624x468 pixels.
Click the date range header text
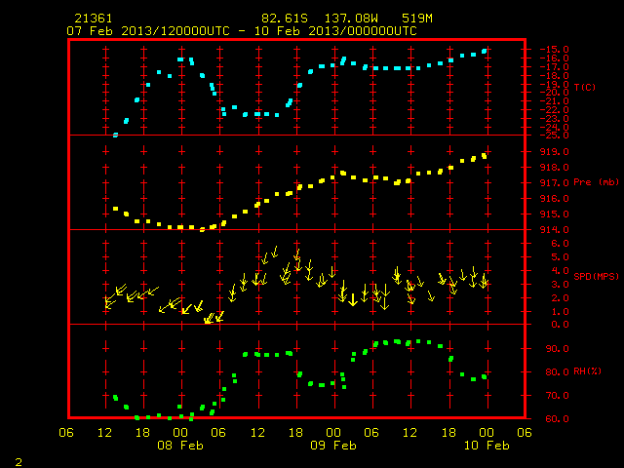click(242, 31)
